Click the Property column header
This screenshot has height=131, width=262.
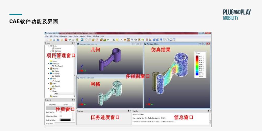52,105
